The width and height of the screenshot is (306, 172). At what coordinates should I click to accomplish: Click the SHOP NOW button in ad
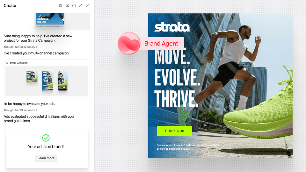[x=174, y=131]
